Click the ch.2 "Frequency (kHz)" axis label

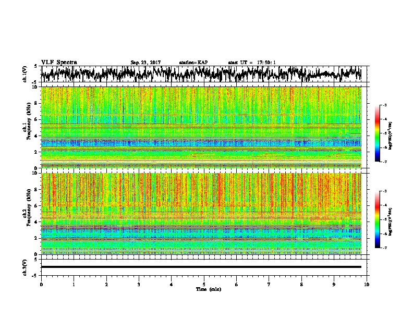tap(29, 207)
